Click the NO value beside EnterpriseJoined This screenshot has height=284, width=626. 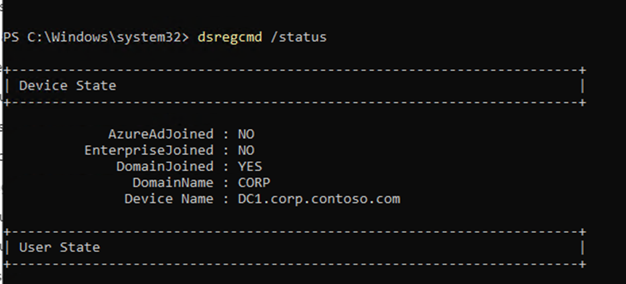coord(246,150)
